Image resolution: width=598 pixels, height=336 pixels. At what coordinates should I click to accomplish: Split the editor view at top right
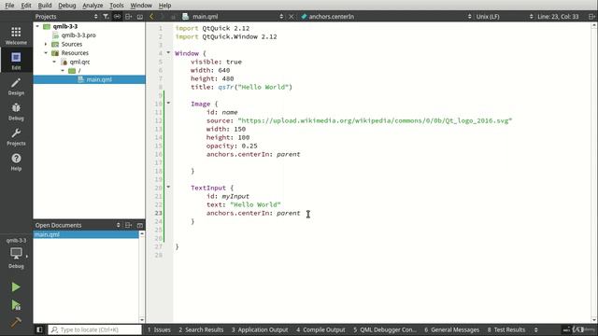[591, 17]
